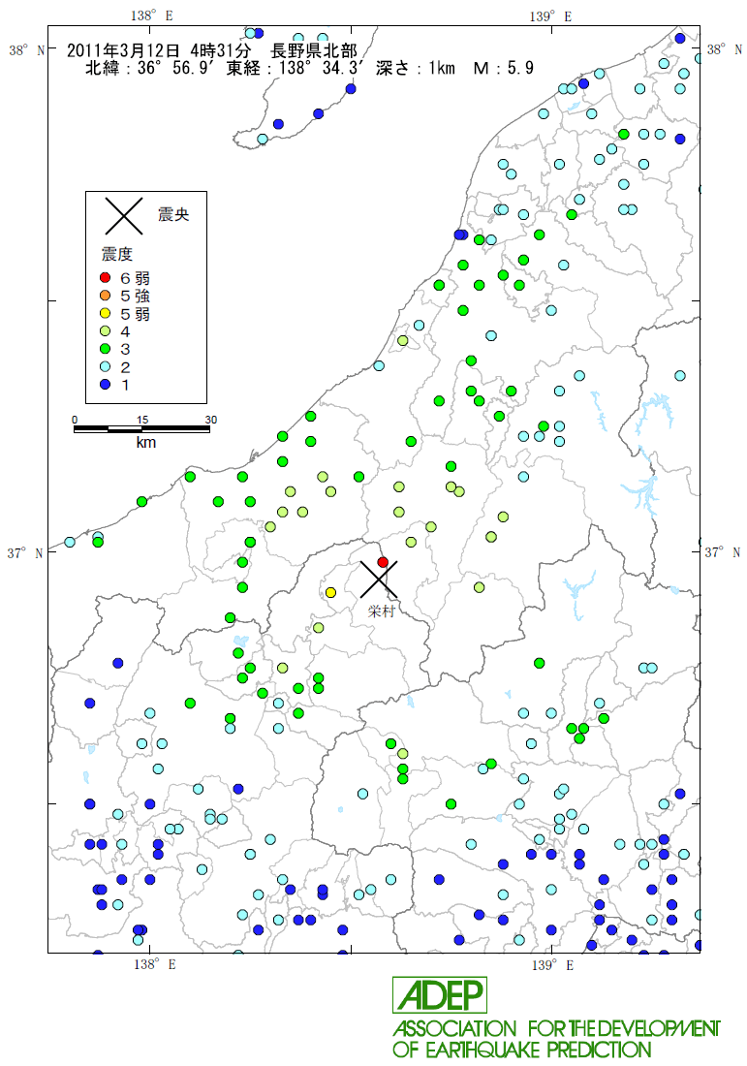Viewport: 747px width, 1066px height.
Task: Click the large X epicenter marker above 栄村
Action: click(379, 580)
